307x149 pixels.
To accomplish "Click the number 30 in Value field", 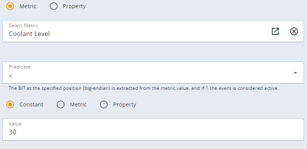I will point(12,132).
